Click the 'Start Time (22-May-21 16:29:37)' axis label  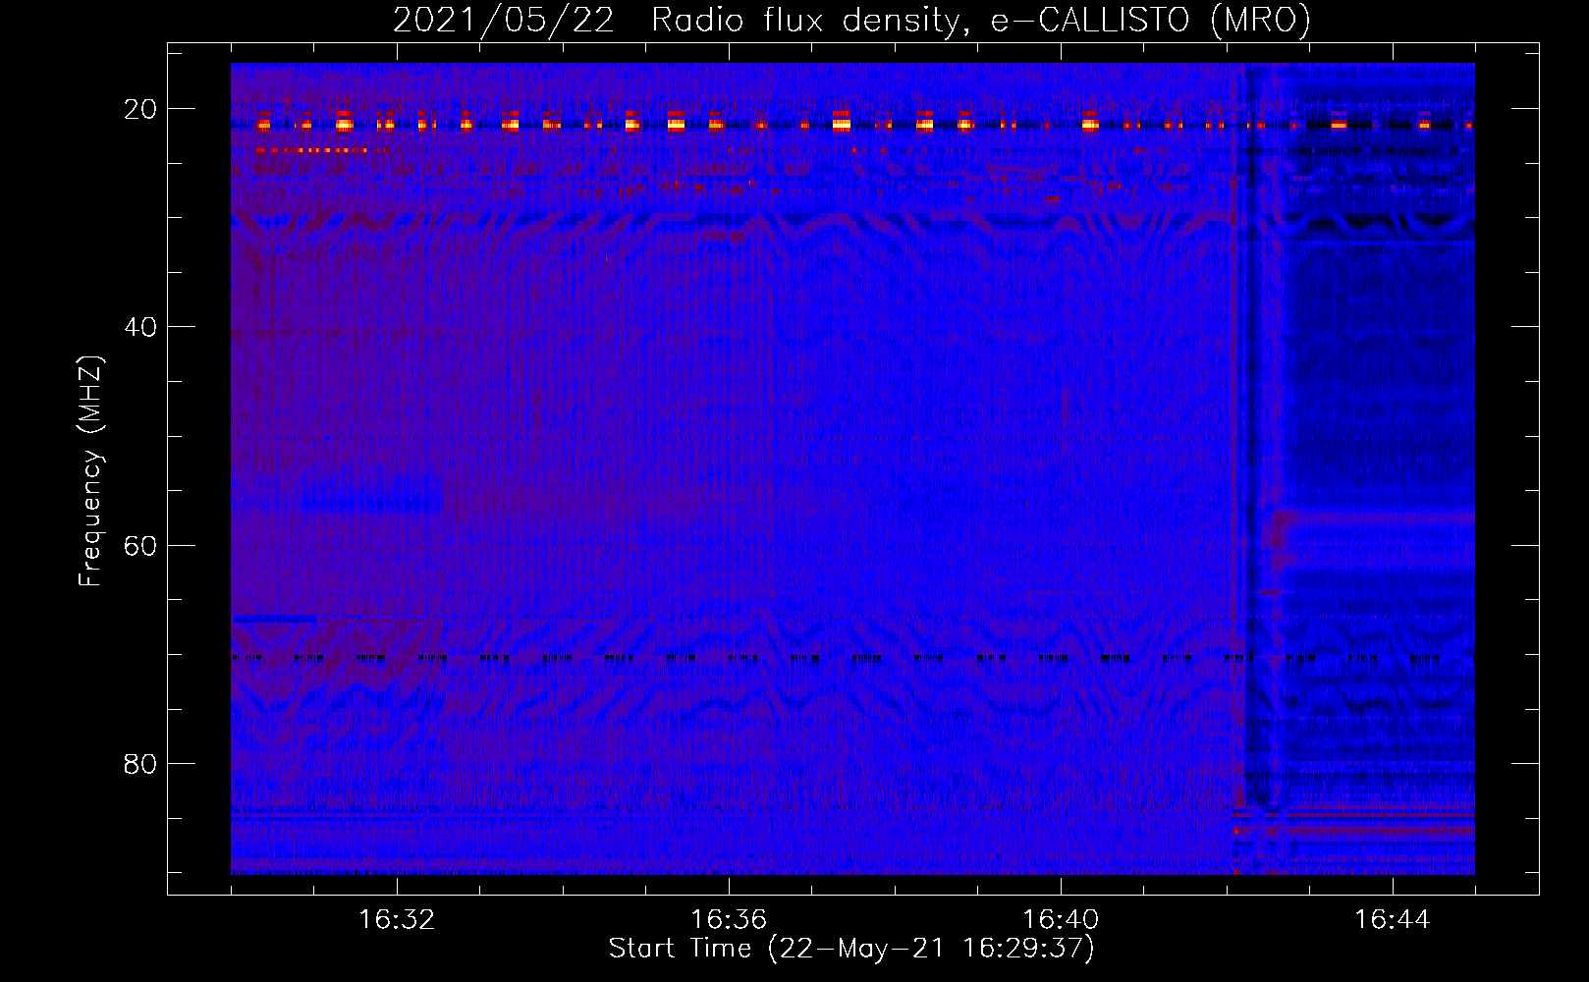[x=851, y=949]
